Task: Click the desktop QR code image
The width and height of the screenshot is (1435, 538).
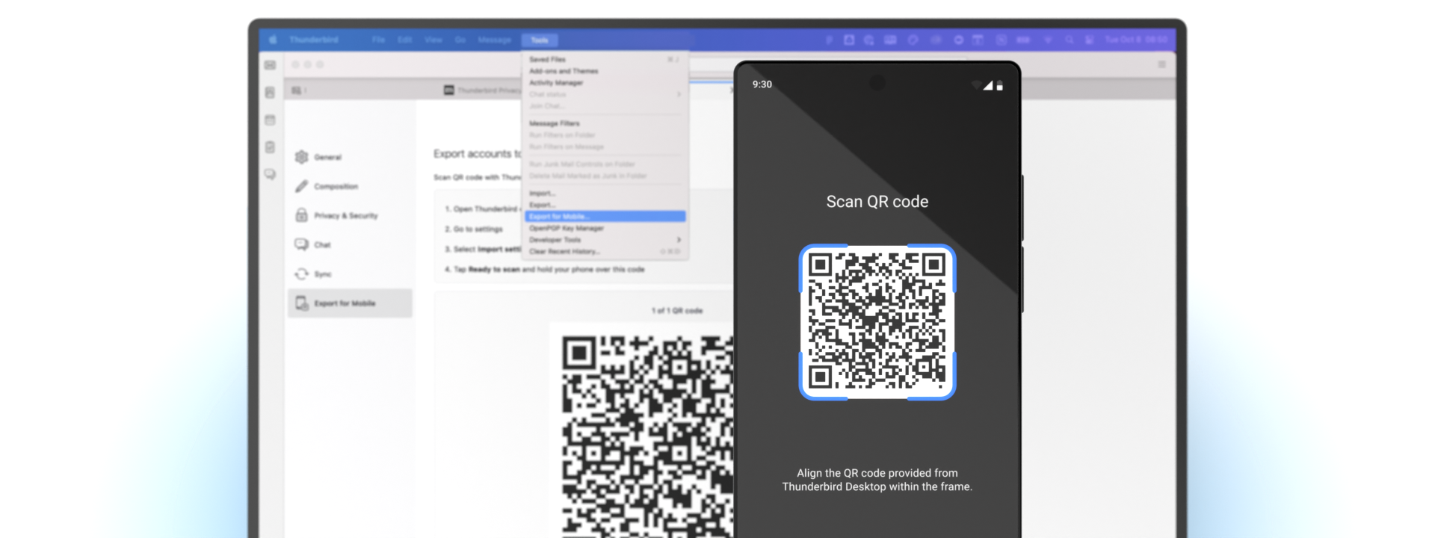Action: pyautogui.click(x=647, y=436)
